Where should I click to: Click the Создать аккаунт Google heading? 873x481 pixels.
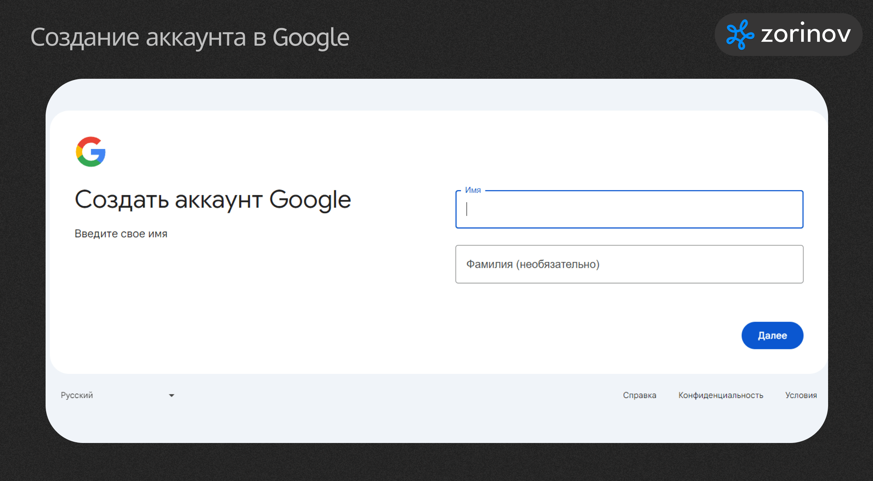[213, 200]
